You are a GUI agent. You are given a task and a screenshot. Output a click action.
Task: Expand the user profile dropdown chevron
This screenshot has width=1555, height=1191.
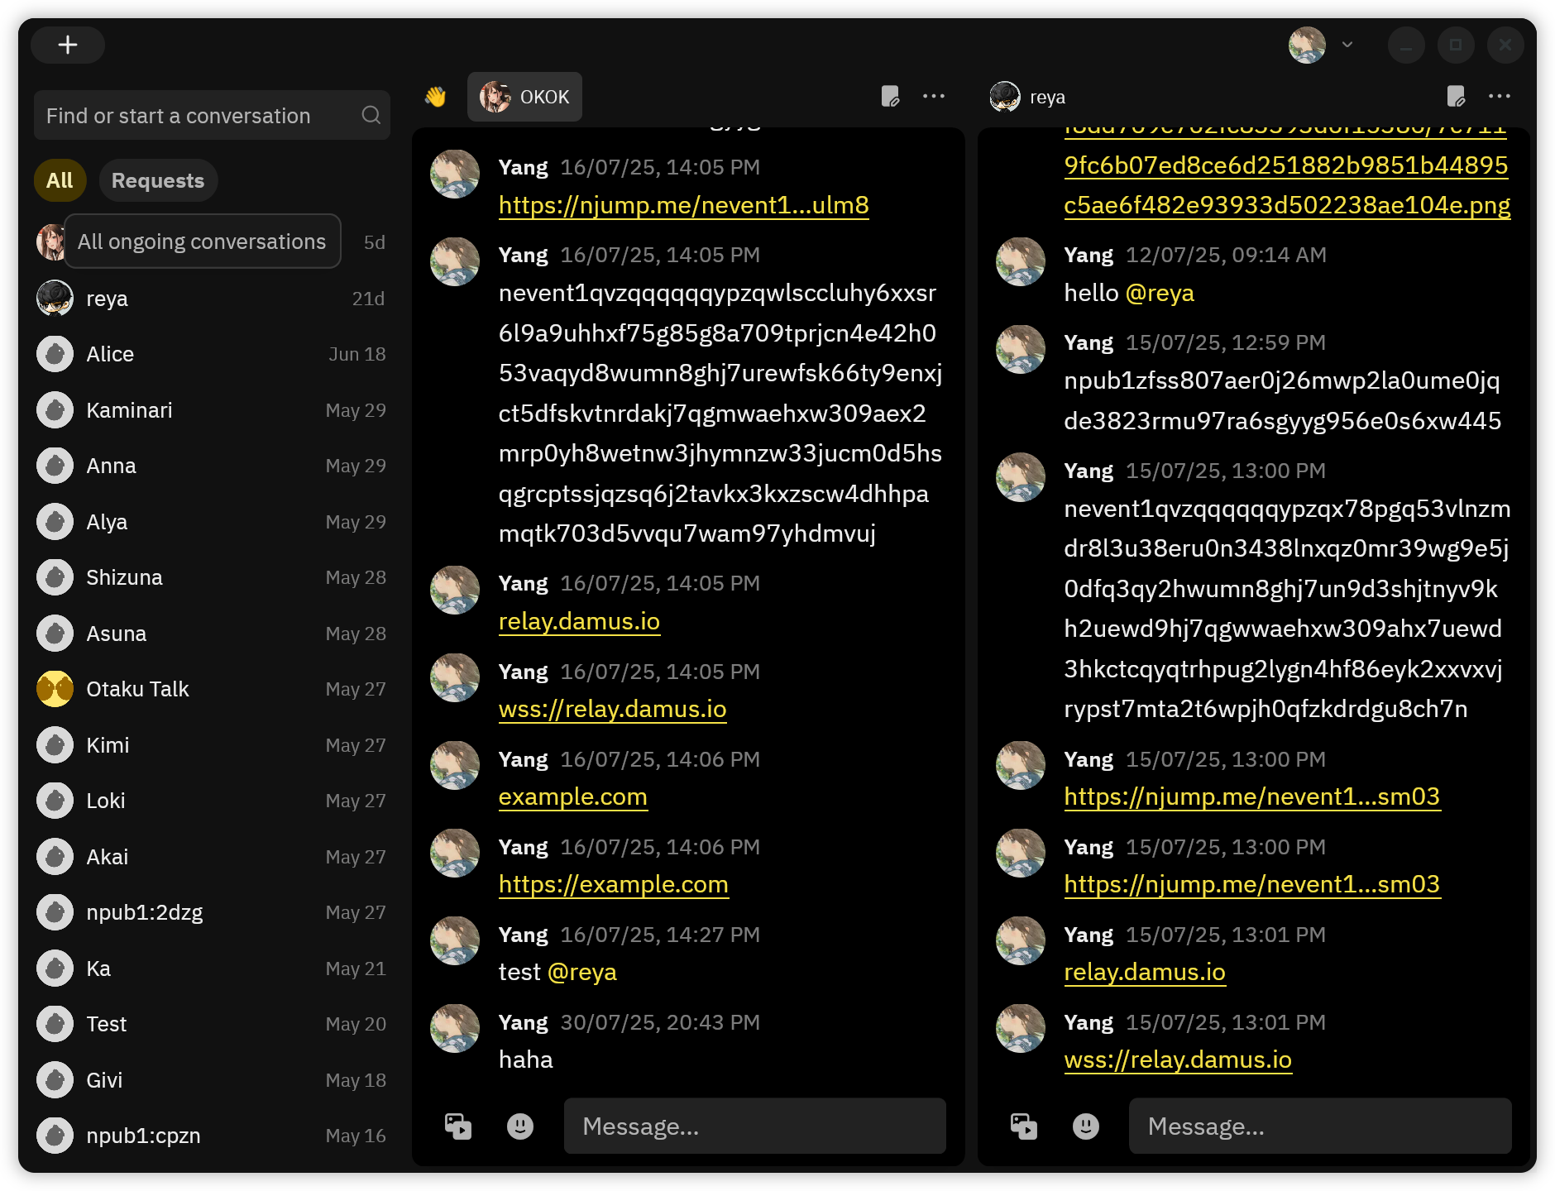(x=1347, y=45)
